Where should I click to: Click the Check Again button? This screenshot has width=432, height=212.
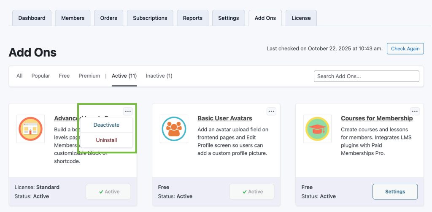pyautogui.click(x=405, y=49)
